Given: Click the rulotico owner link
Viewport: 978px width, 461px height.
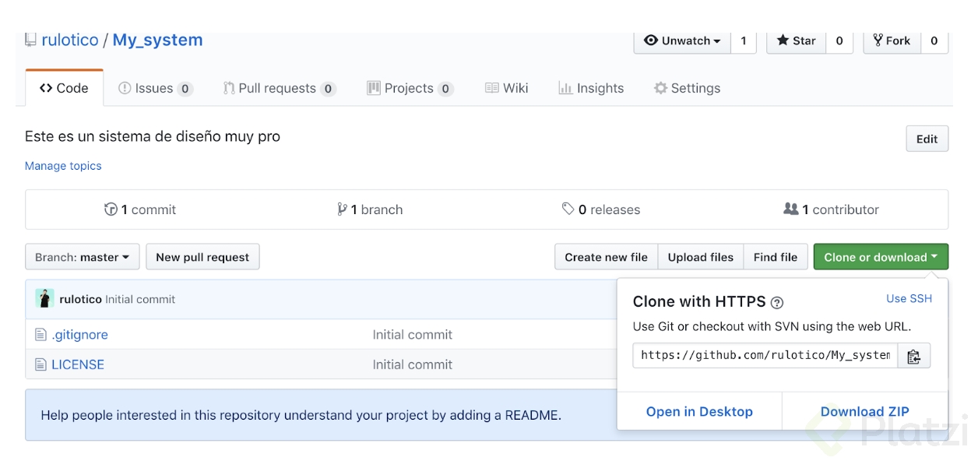Looking at the screenshot, I should tap(70, 40).
